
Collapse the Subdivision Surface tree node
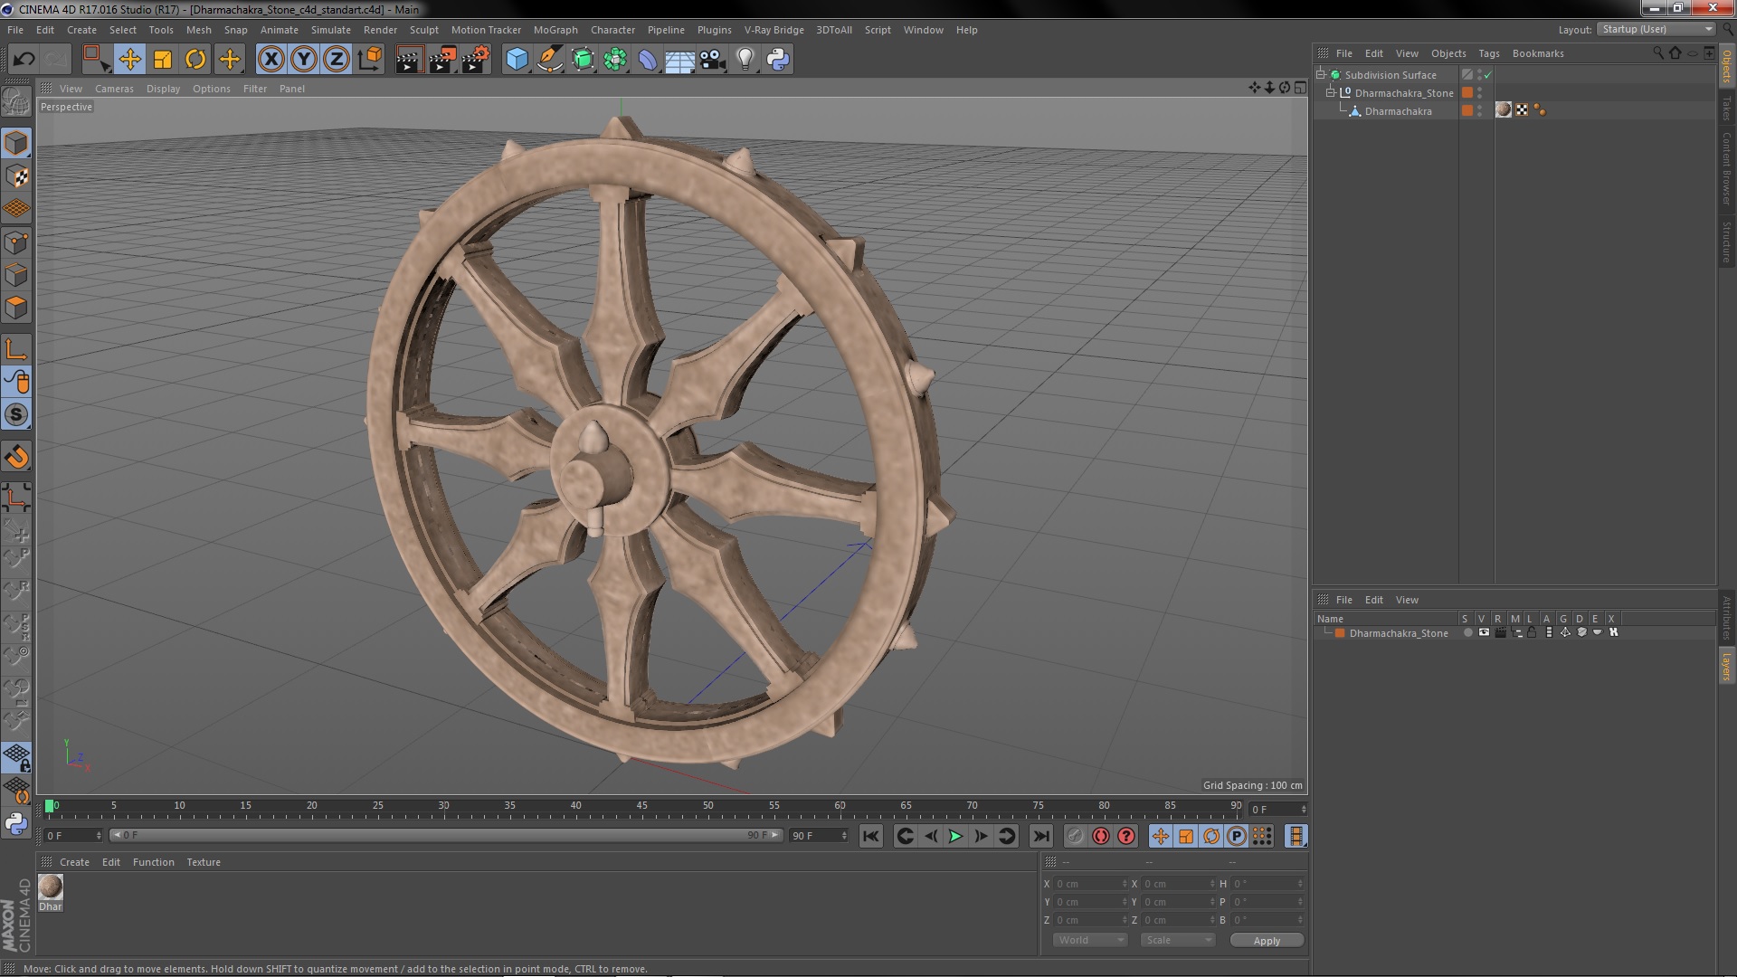pos(1321,75)
